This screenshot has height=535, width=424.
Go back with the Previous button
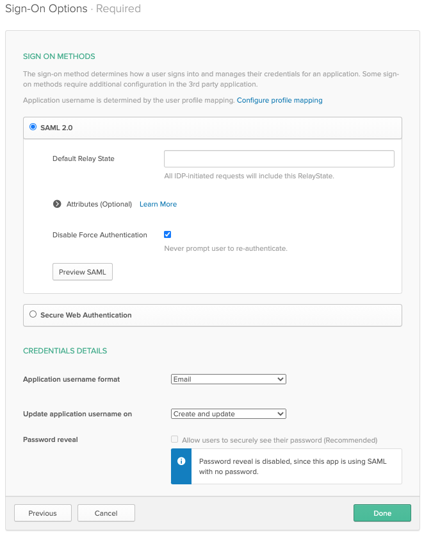click(42, 513)
